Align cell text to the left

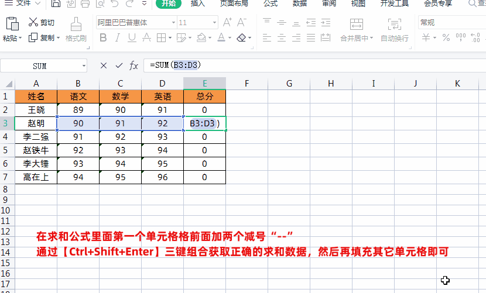(x=267, y=38)
